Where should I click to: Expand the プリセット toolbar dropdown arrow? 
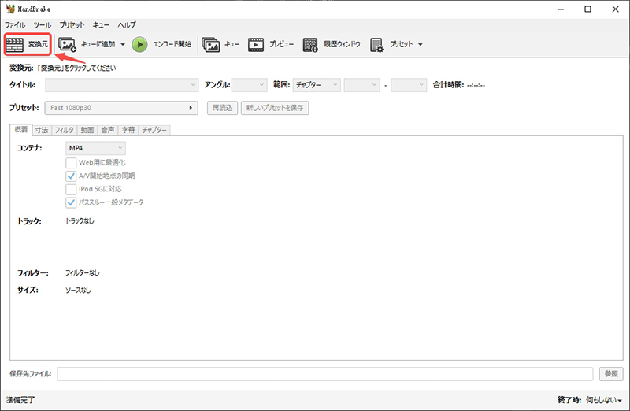click(x=421, y=45)
